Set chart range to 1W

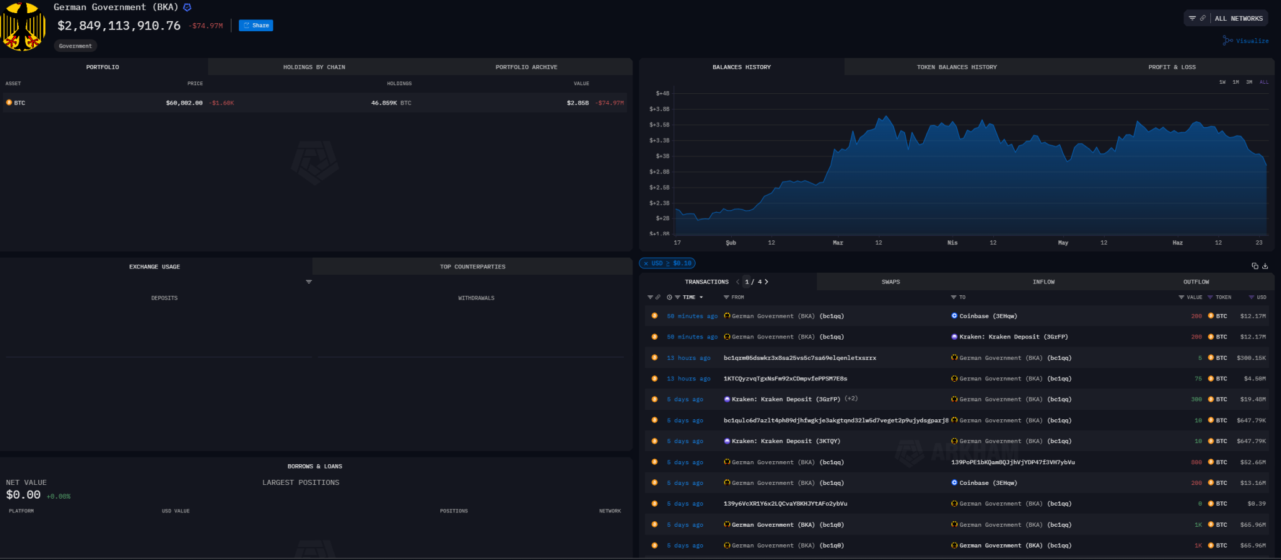click(x=1222, y=82)
